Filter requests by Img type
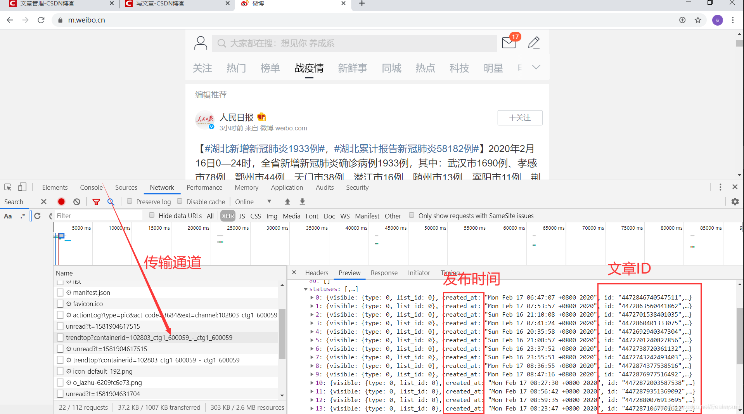Image resolution: width=744 pixels, height=414 pixels. click(x=272, y=216)
